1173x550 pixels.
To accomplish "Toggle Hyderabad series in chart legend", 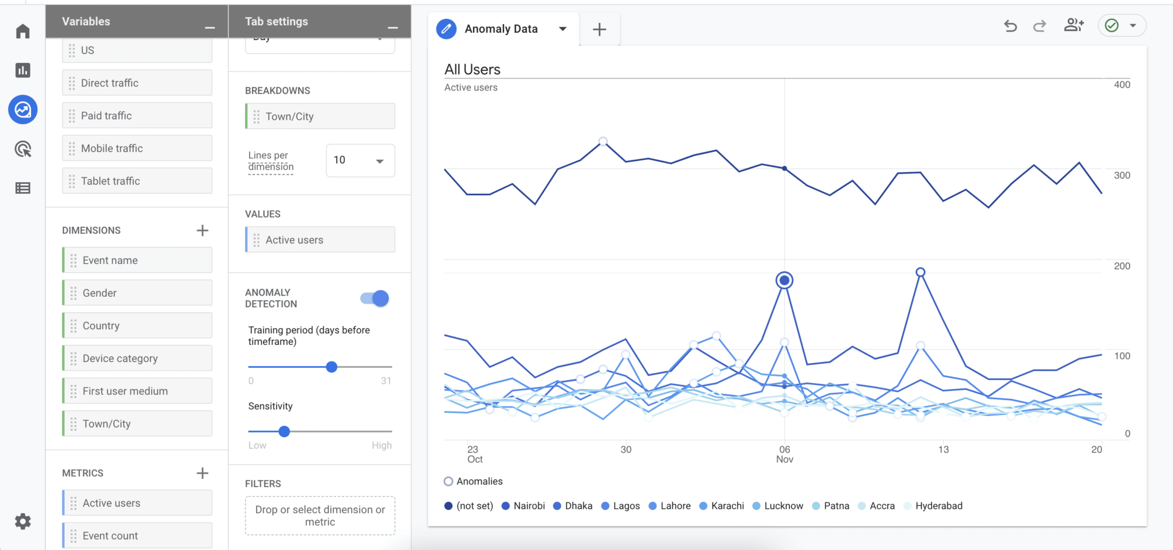I will [933, 506].
